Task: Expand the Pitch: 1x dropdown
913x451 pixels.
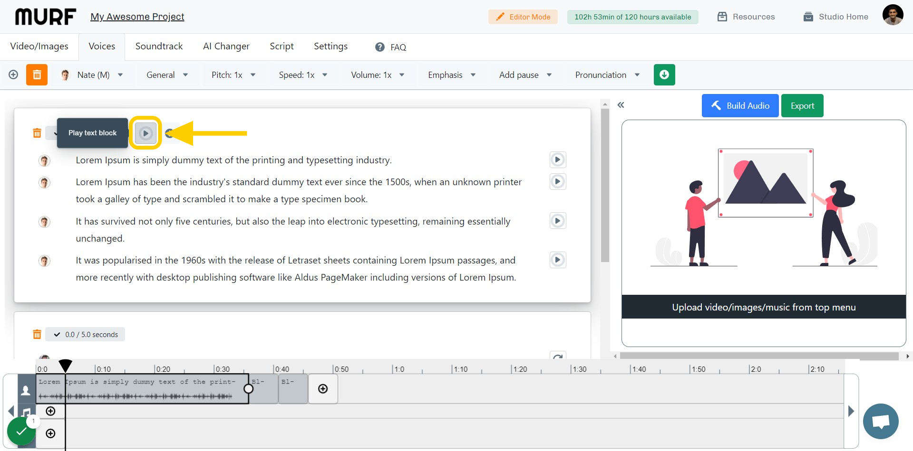Action: coord(233,75)
